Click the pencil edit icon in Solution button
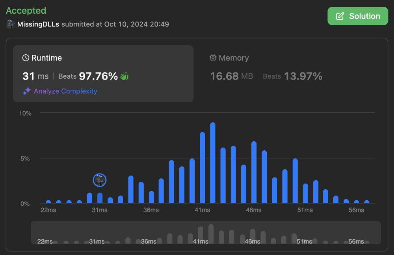394x255 pixels. tap(340, 16)
